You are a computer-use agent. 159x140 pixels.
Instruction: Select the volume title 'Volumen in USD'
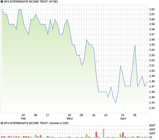58,123
